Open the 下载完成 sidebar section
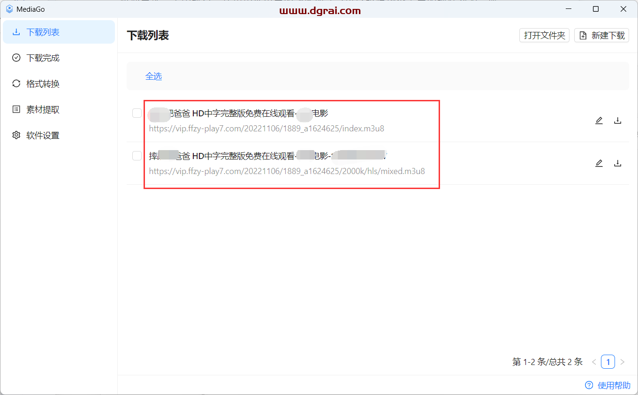This screenshot has width=638, height=395. point(59,58)
